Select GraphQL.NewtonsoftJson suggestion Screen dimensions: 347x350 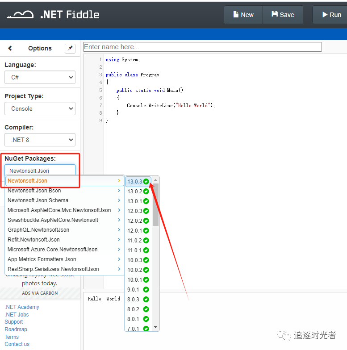tap(64, 229)
